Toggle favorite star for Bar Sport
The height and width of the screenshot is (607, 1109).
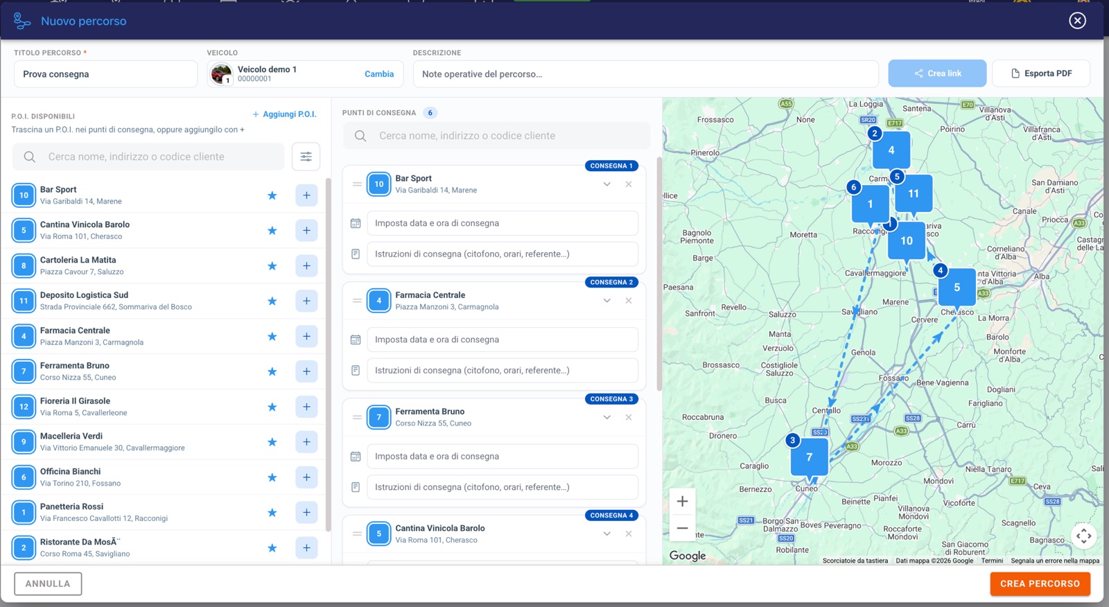point(272,195)
